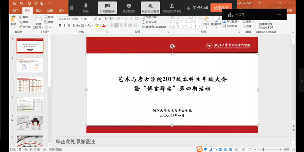Click the Mute (静音) microphone button
The width and height of the screenshot is (304, 152).
coord(86,8)
